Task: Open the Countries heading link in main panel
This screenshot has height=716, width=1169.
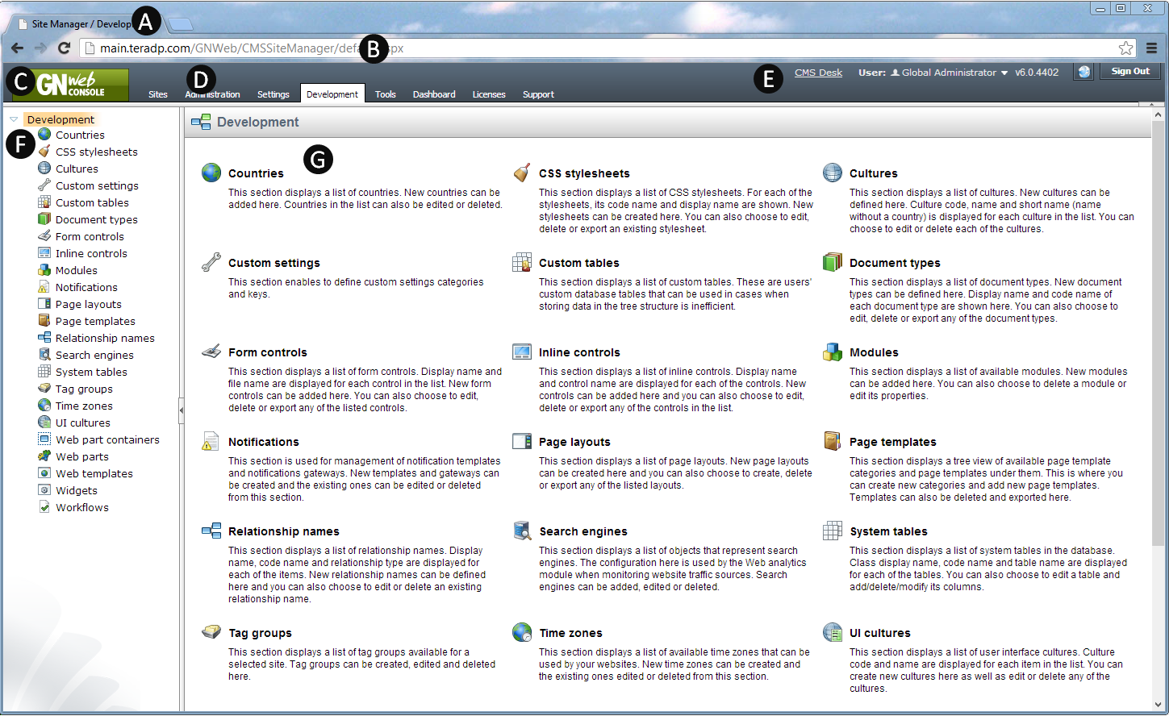Action: (256, 173)
